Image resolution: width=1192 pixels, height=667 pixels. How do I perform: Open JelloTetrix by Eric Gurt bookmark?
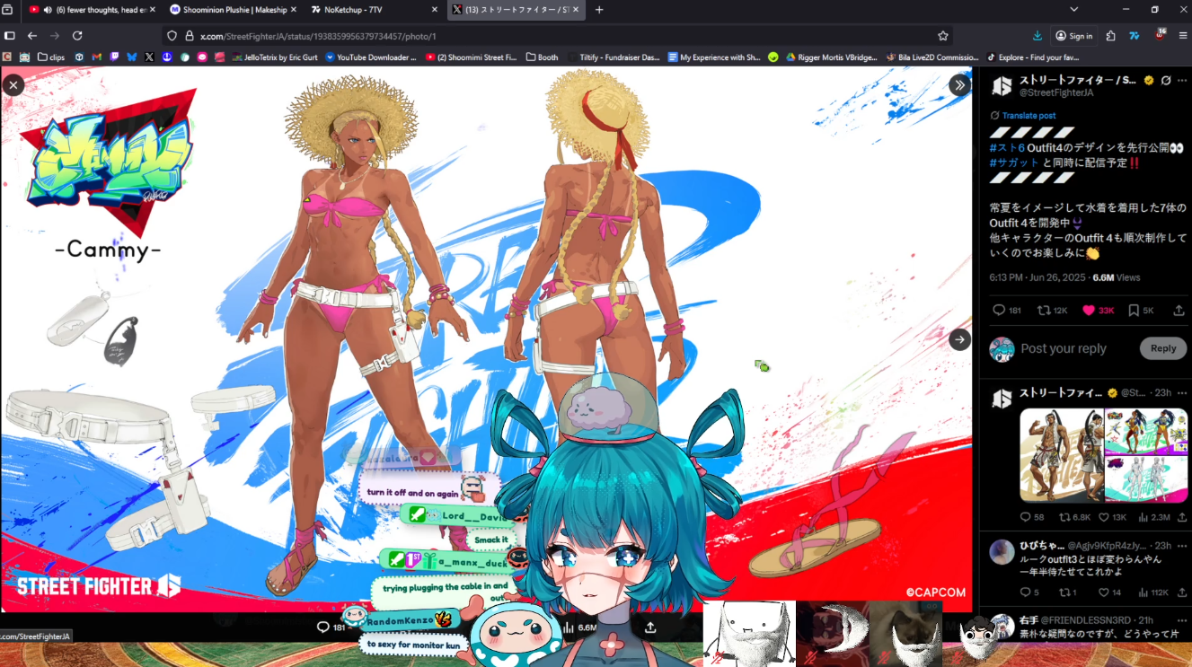[275, 57]
